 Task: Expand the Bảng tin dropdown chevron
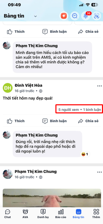point(35,16)
